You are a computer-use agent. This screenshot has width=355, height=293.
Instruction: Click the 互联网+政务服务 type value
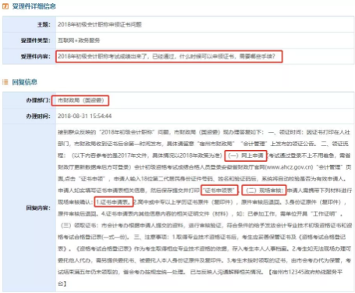79,41
